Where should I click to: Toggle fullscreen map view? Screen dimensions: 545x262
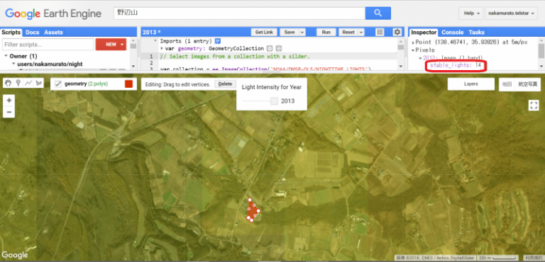(x=534, y=105)
